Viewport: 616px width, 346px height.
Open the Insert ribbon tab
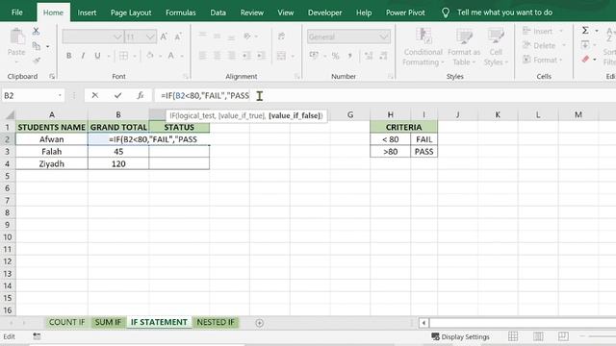(x=87, y=12)
